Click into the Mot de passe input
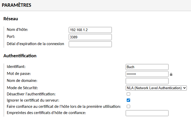Viewport: 191px width, 120px height. pyautogui.click(x=147, y=74)
